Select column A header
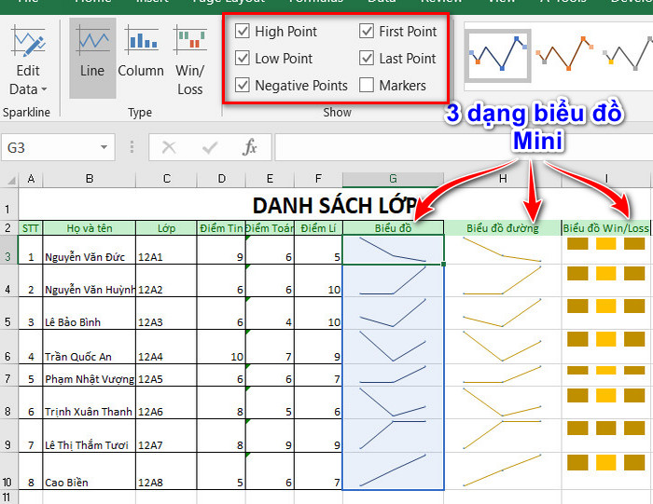Image resolution: width=653 pixels, height=504 pixels. pyautogui.click(x=31, y=179)
